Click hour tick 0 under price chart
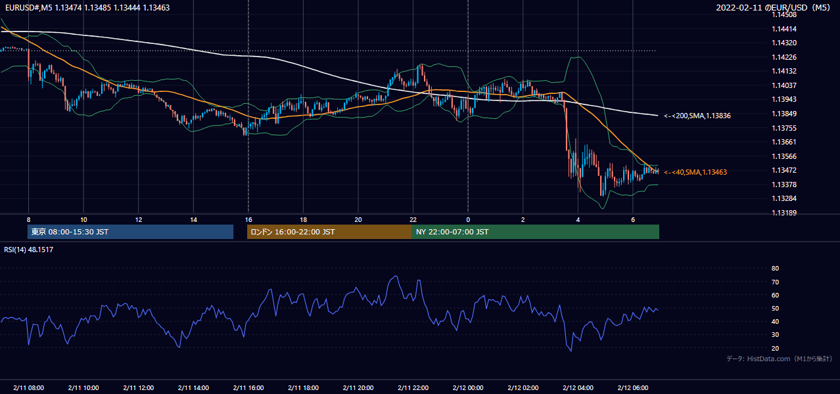This screenshot has width=840, height=394. [467, 219]
